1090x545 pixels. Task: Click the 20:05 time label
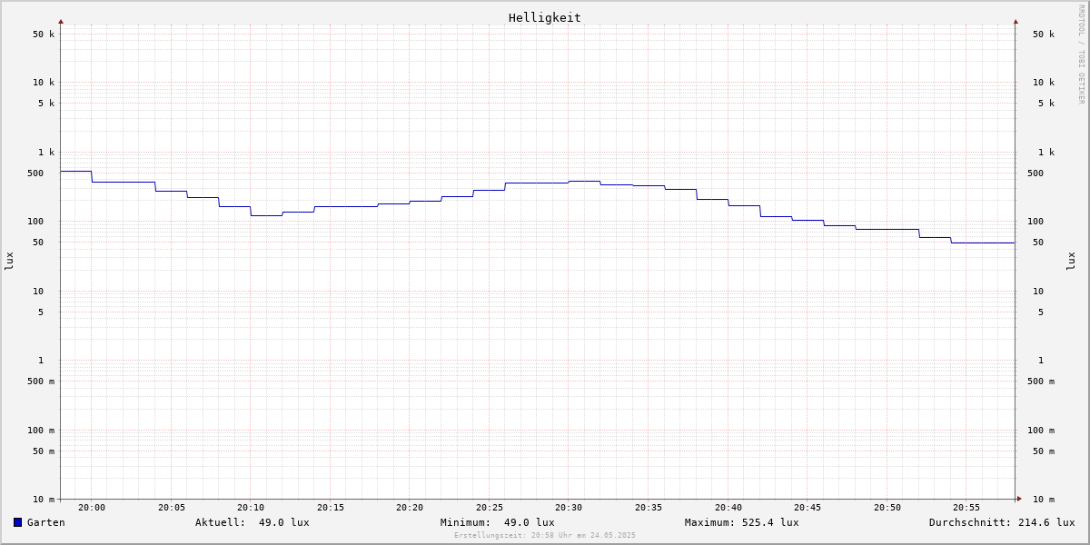point(172,508)
